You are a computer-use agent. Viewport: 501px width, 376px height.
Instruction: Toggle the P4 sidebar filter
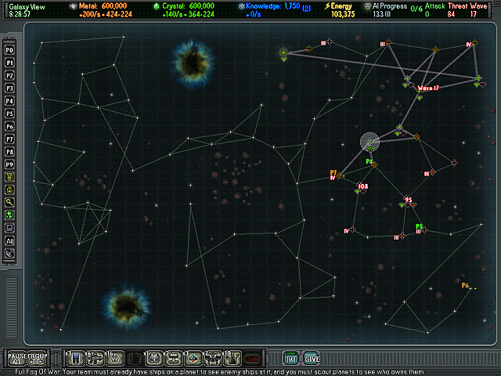(11, 101)
